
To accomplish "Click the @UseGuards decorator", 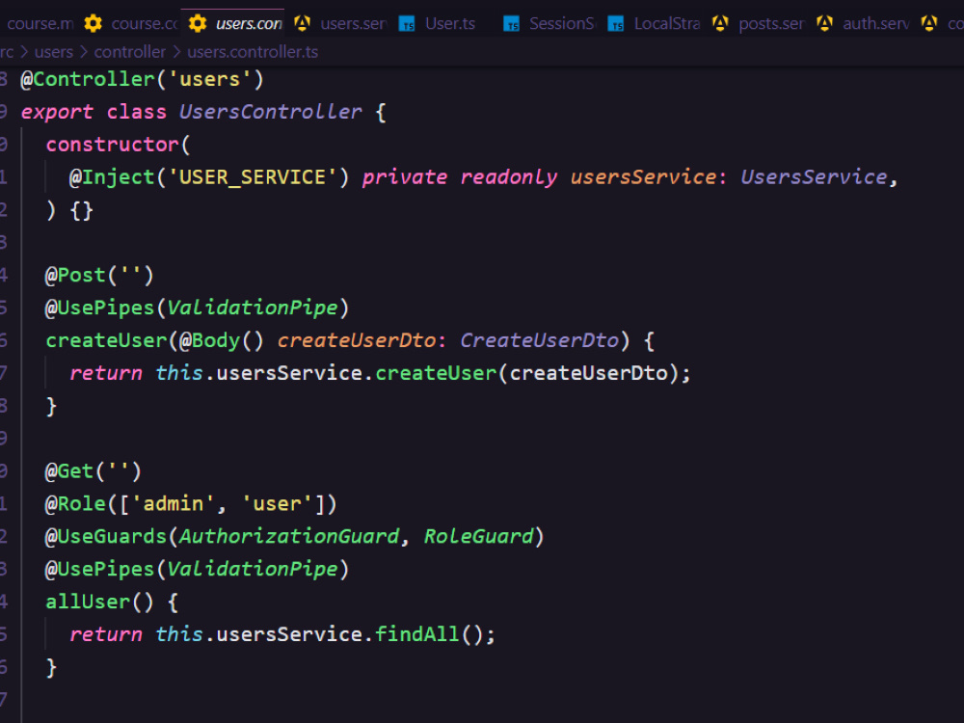I will click(x=106, y=536).
